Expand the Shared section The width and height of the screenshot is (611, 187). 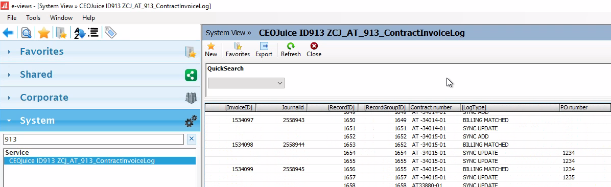point(9,75)
